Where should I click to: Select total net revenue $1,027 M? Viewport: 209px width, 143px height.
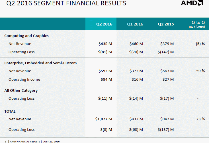(x=104, y=119)
